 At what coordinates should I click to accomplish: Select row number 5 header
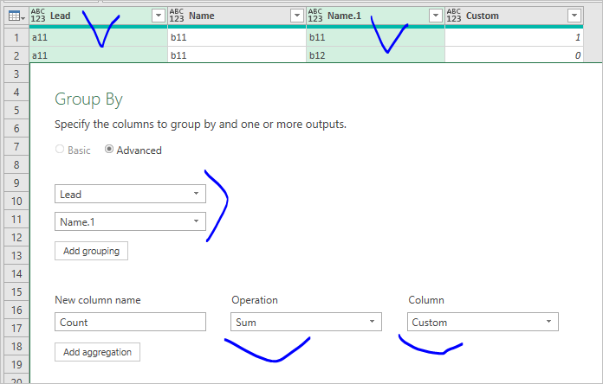tap(16, 110)
